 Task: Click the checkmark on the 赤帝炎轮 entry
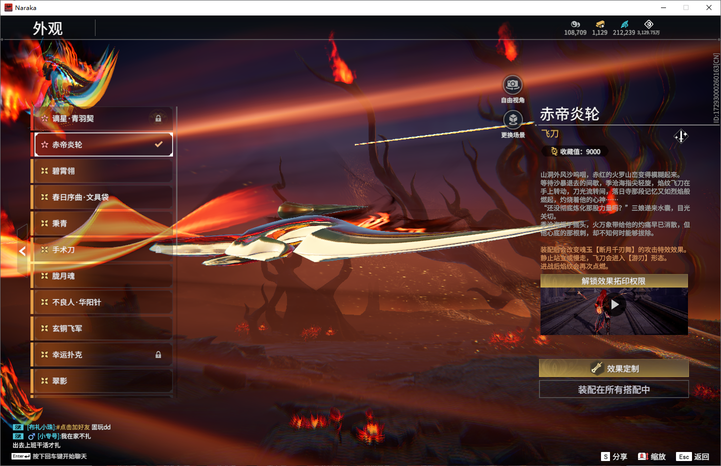click(x=158, y=144)
